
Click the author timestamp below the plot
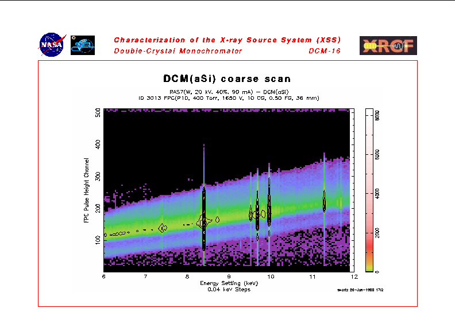360,290
